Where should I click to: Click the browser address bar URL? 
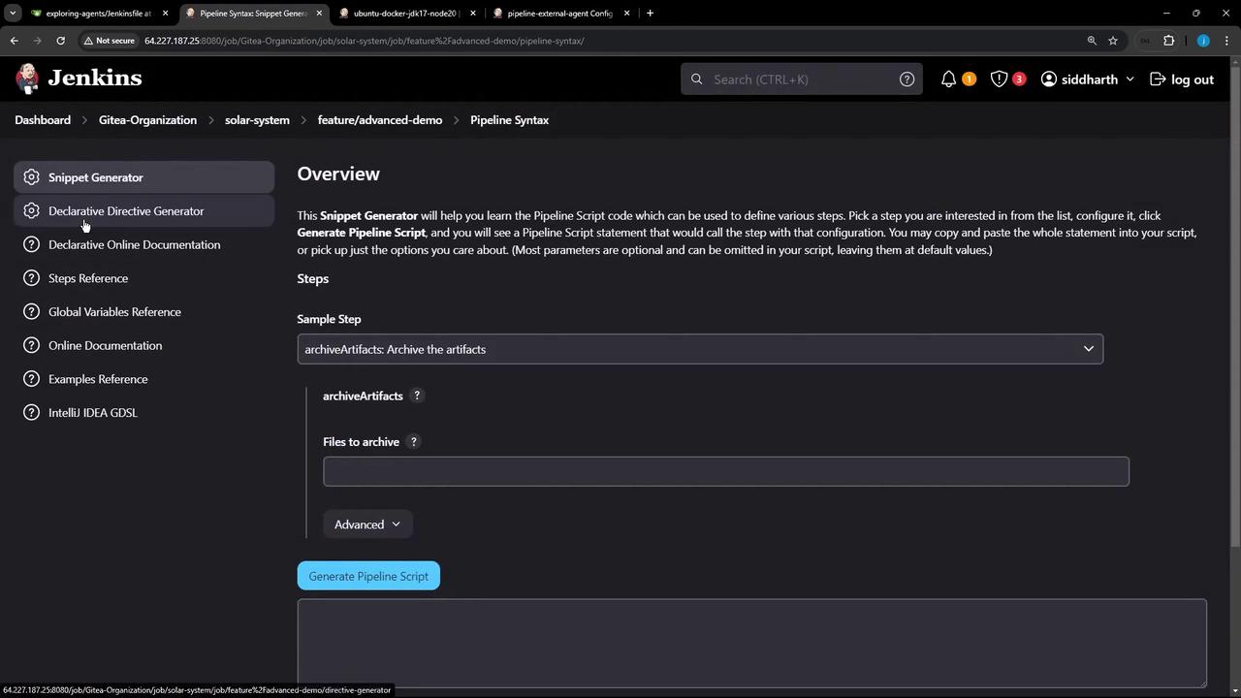coord(364,41)
